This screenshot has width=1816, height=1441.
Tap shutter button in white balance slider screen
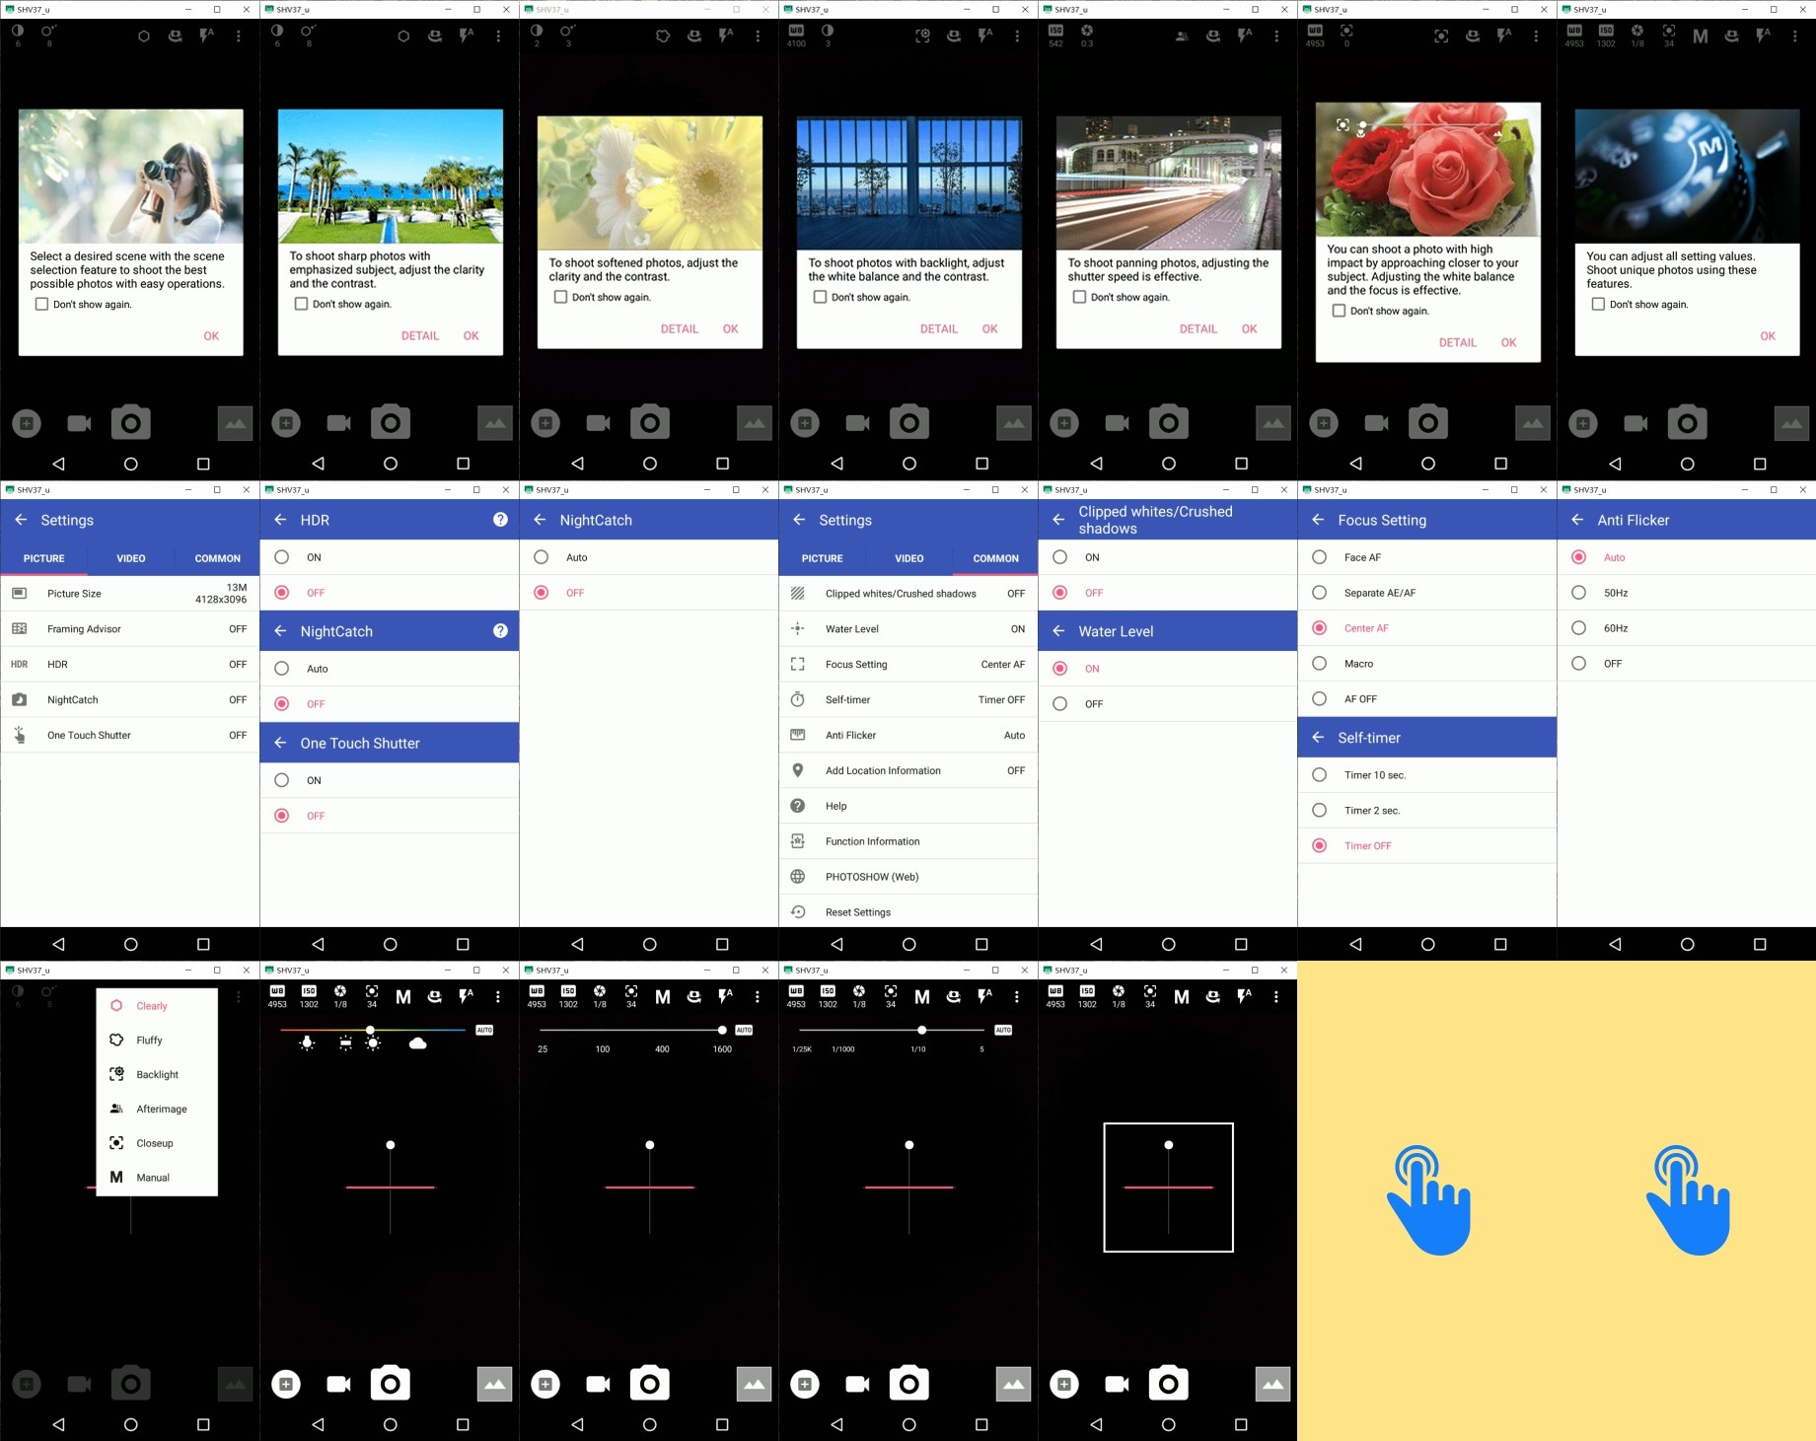point(391,1384)
